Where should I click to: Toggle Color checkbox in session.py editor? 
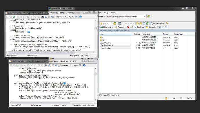[71, 65]
